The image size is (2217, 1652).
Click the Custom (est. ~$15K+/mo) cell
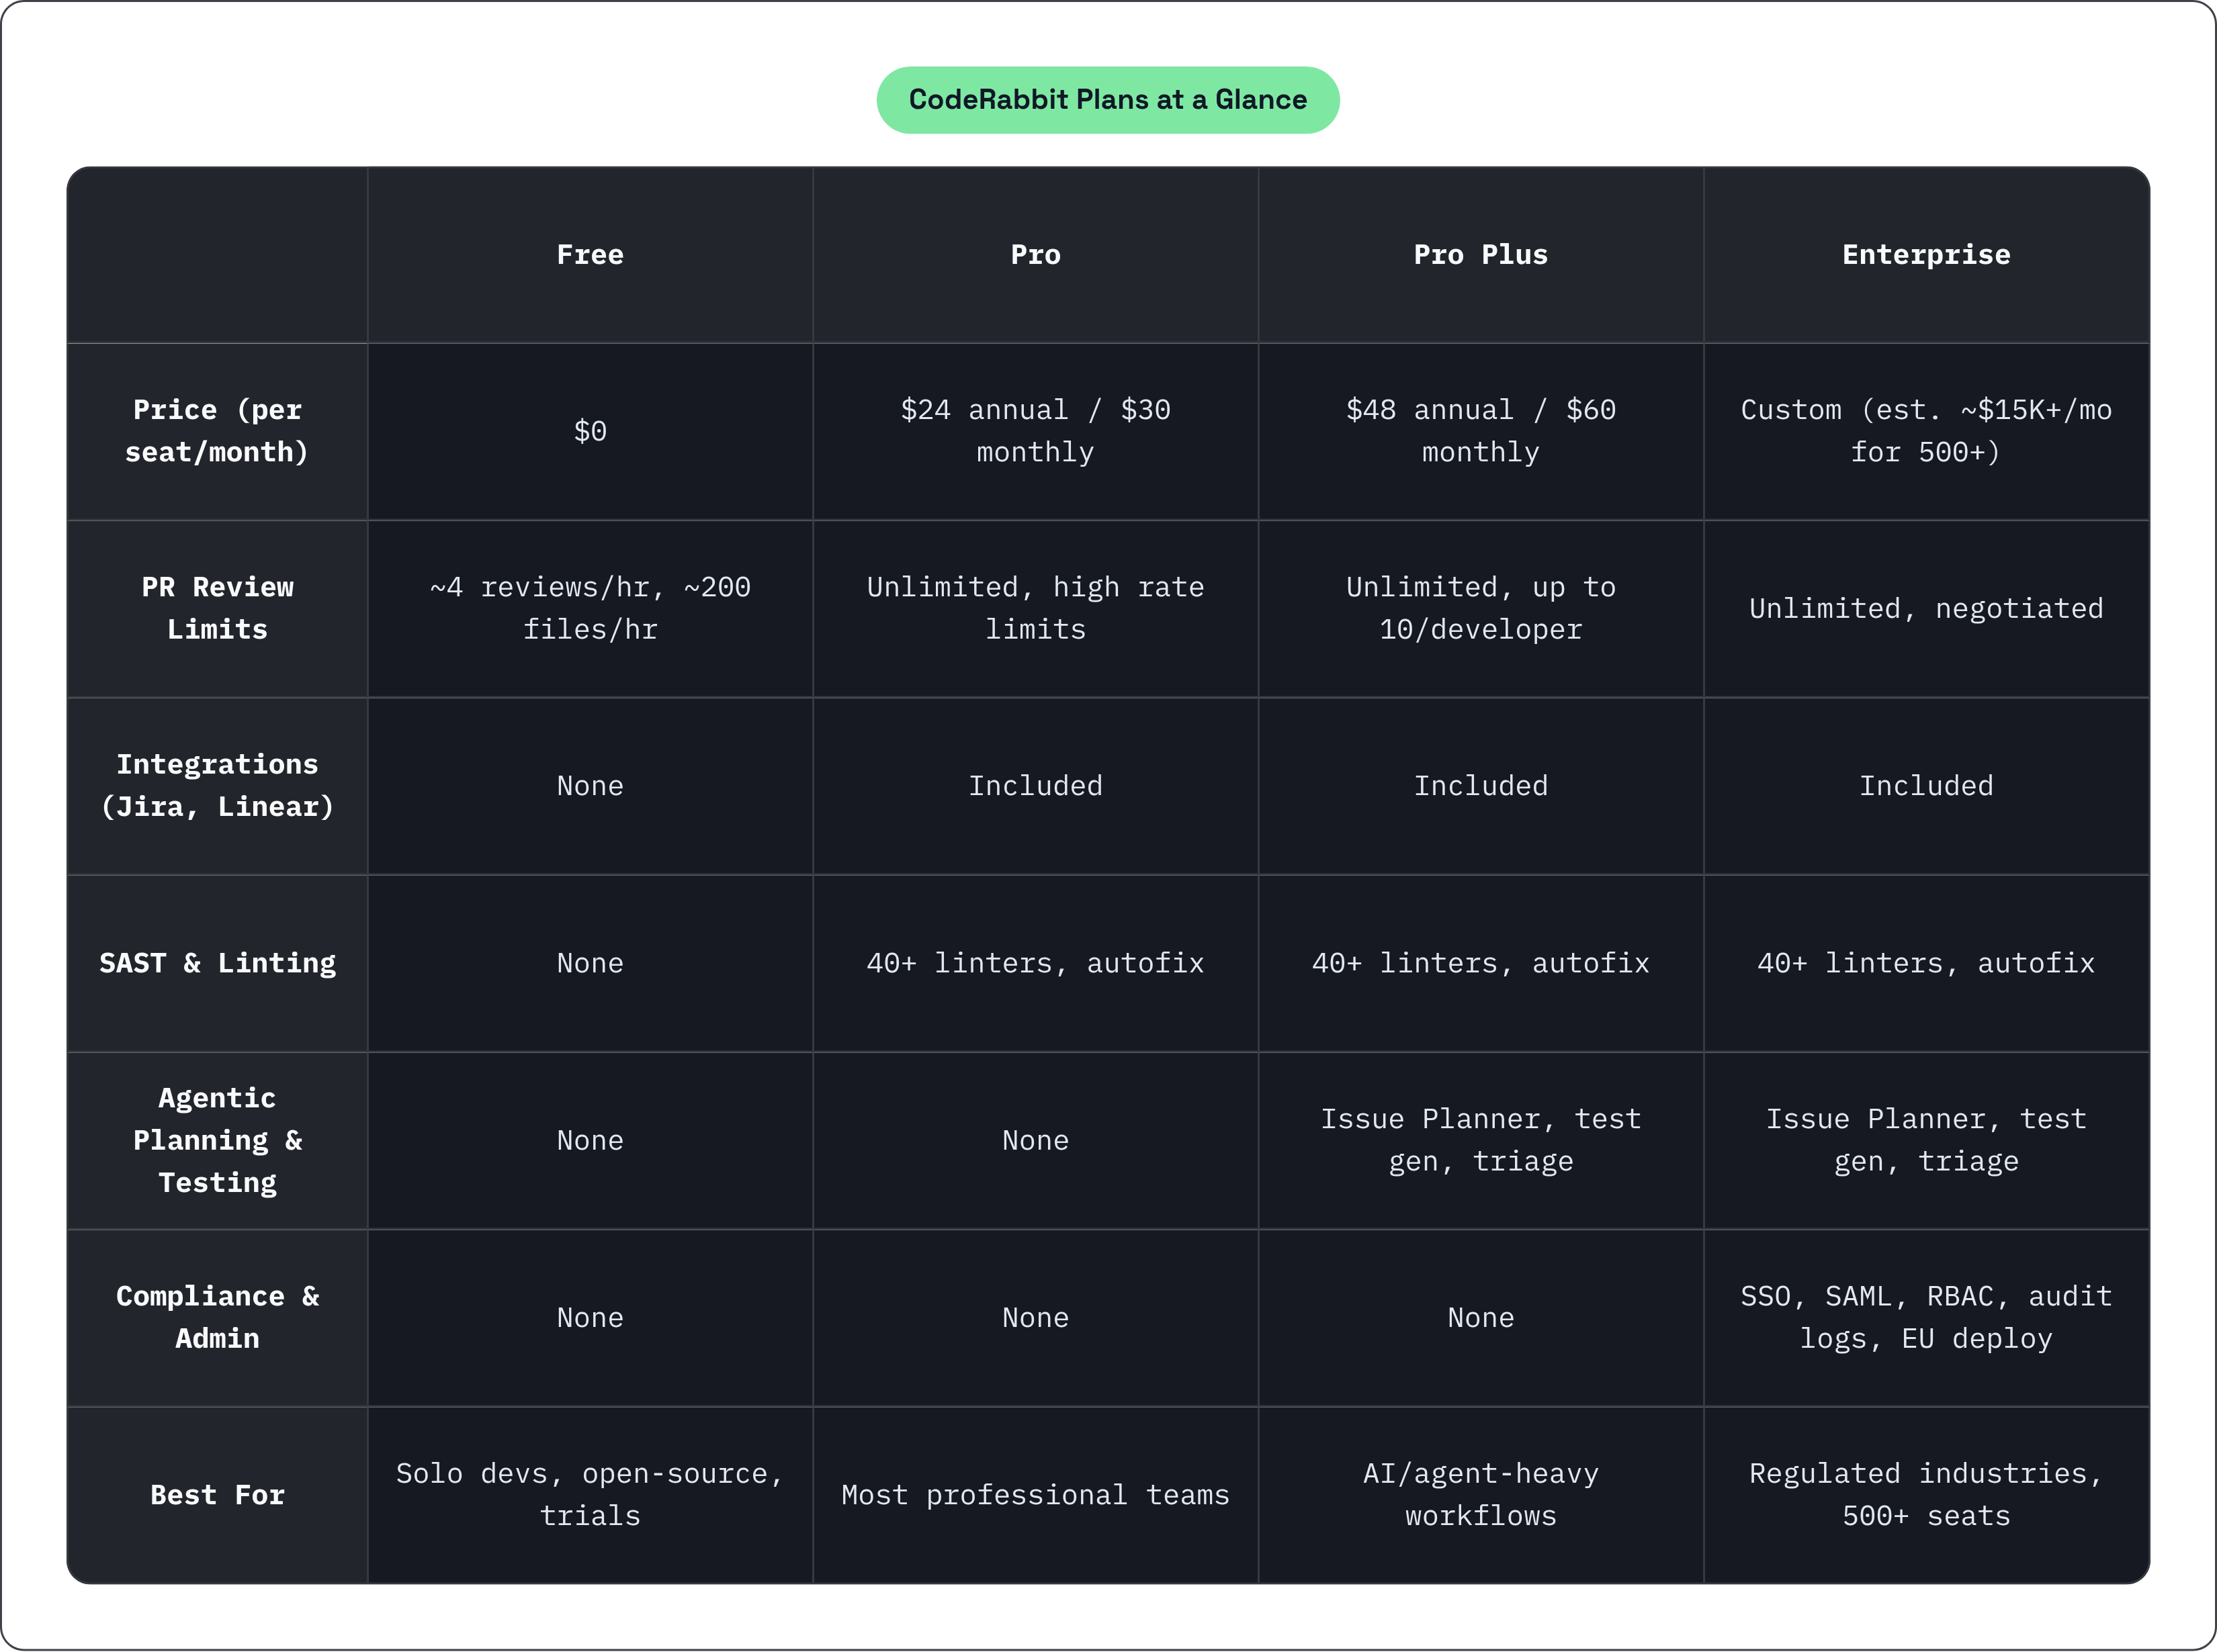click(x=1926, y=431)
